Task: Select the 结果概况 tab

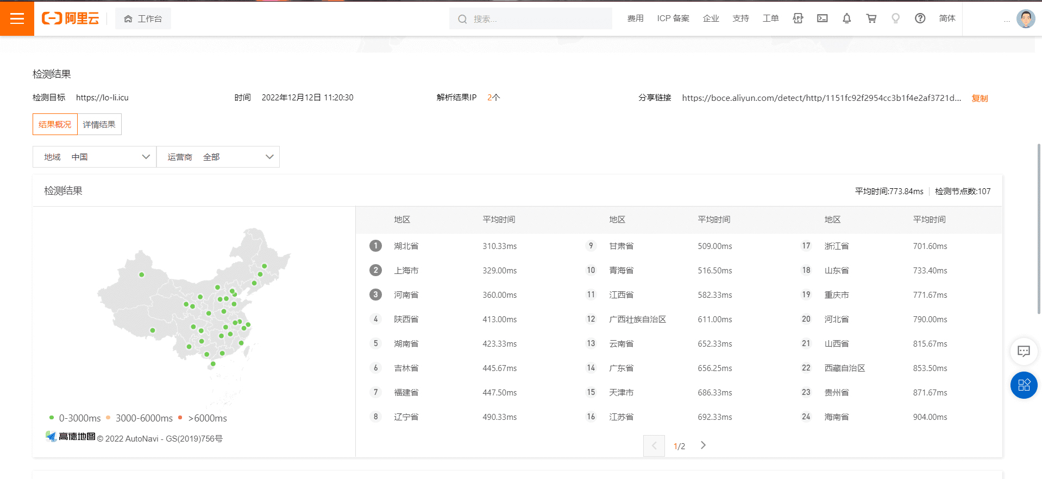Action: click(55, 124)
